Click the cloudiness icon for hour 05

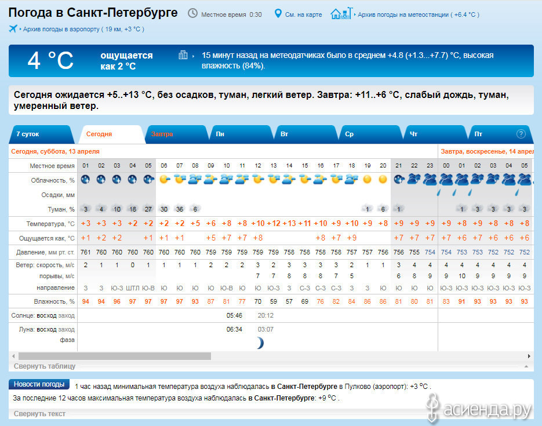coord(148,179)
